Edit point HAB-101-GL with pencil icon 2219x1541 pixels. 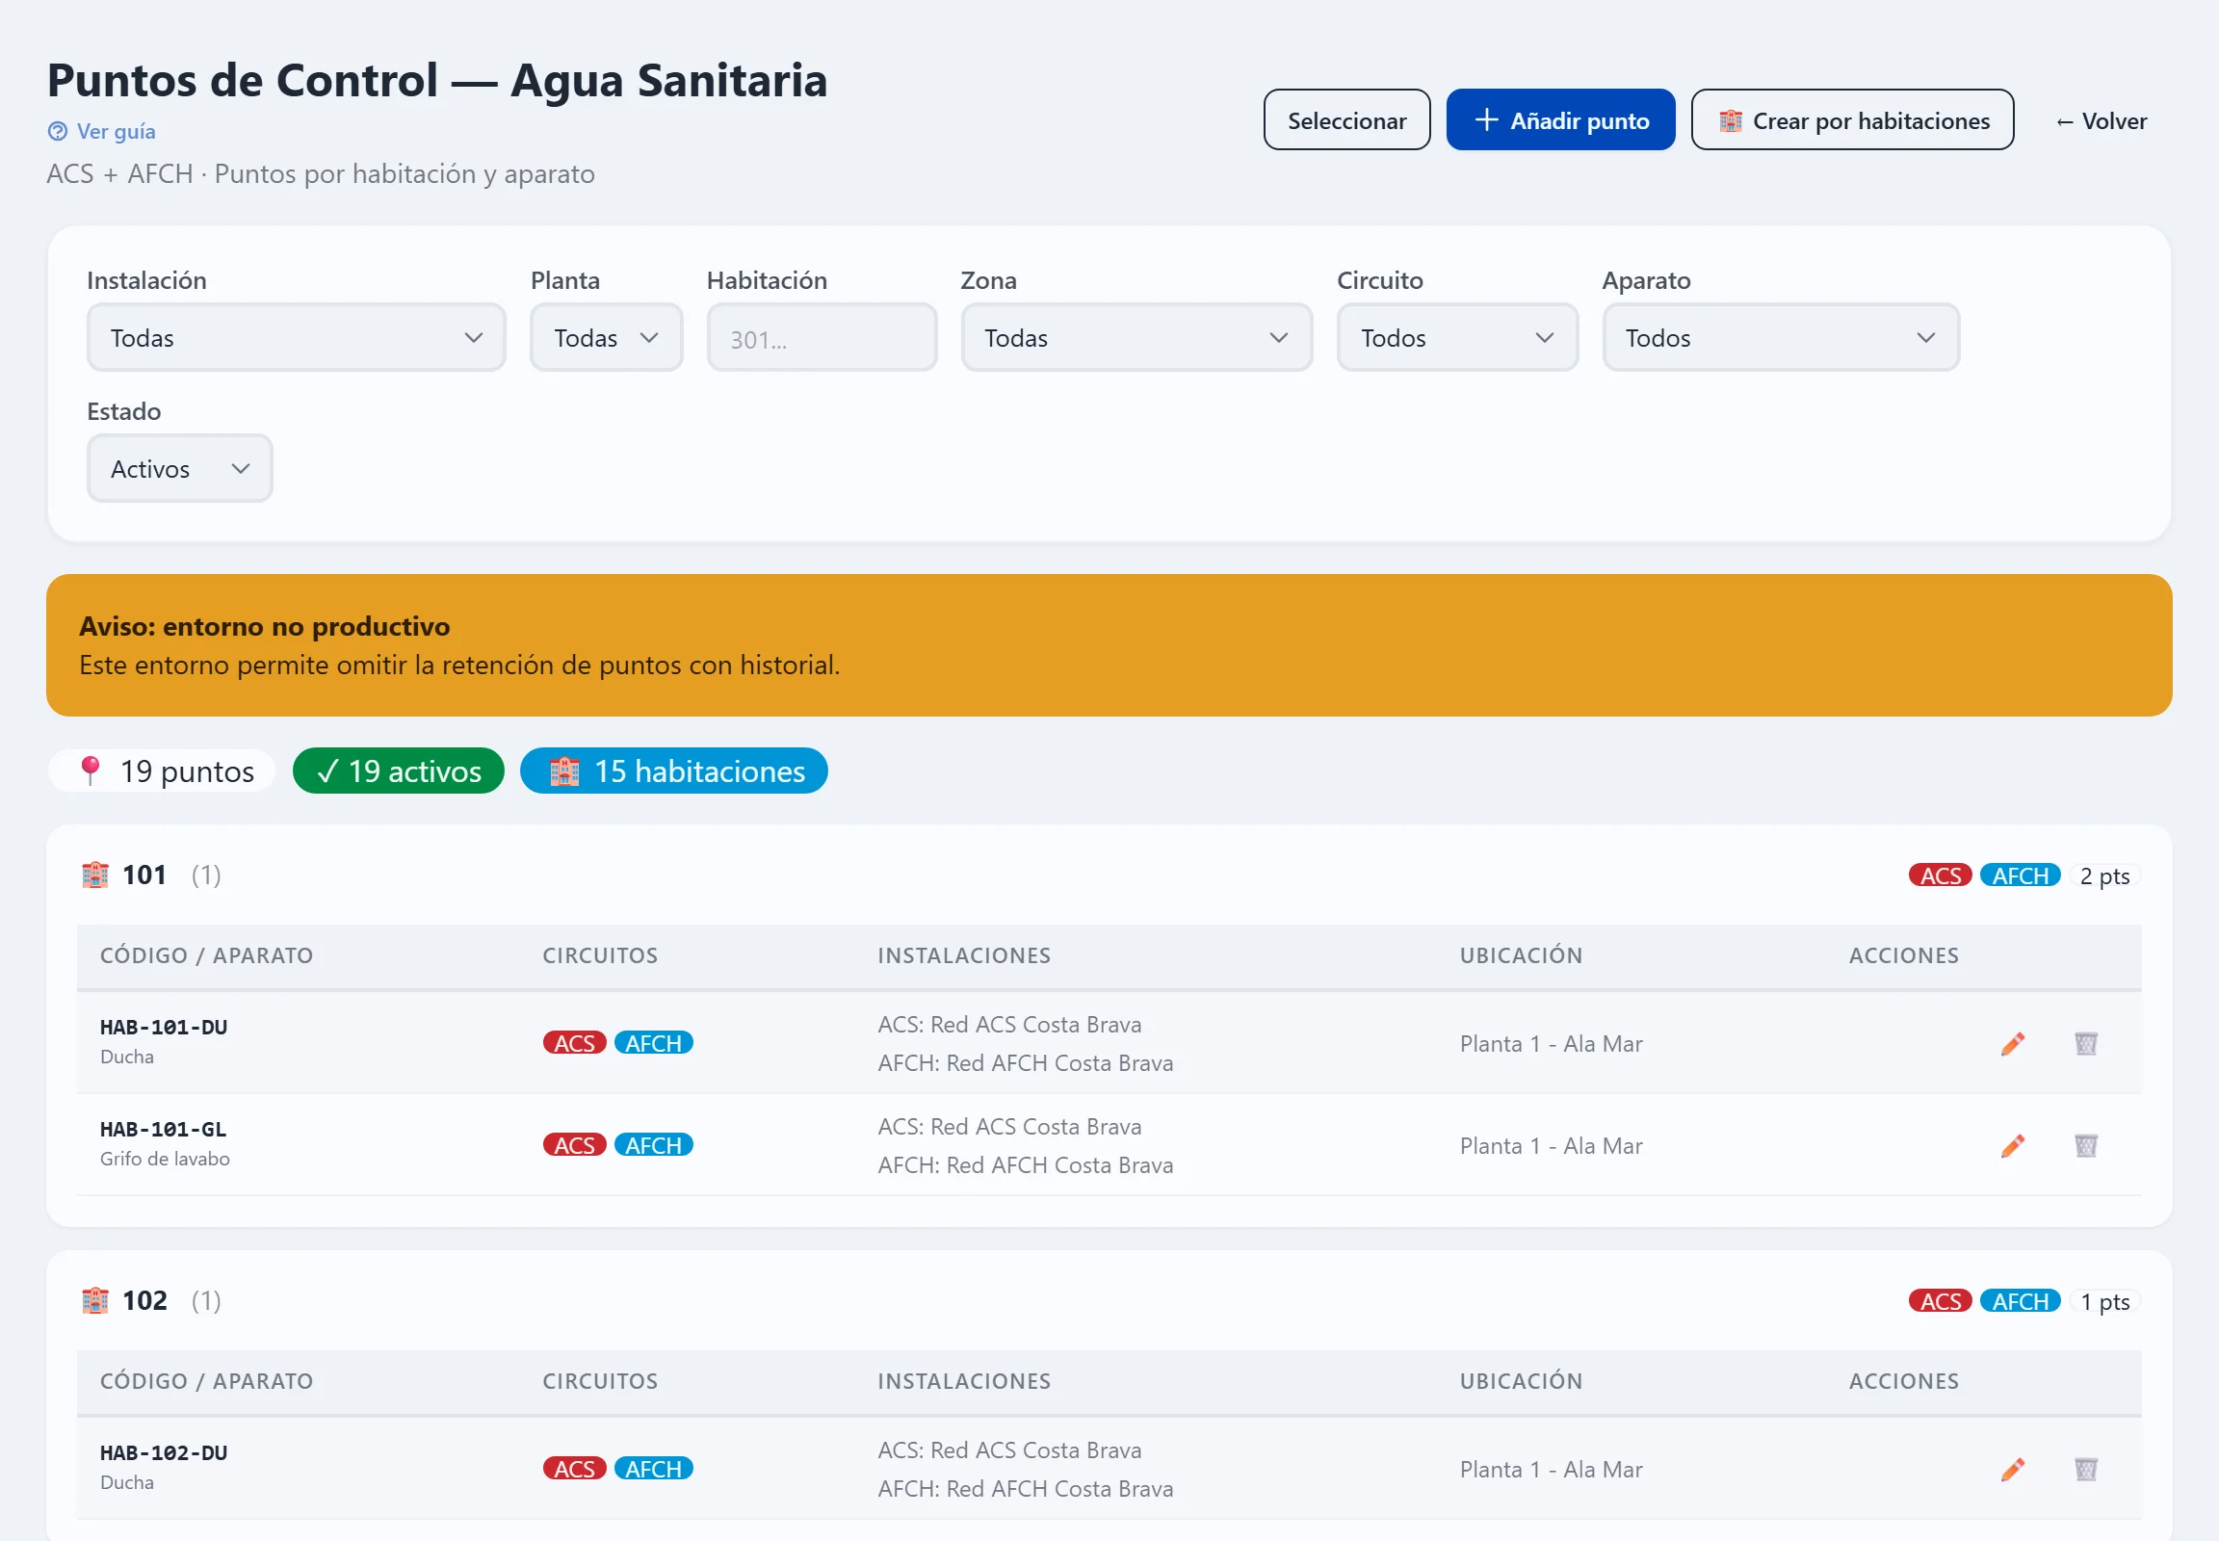(2012, 1146)
